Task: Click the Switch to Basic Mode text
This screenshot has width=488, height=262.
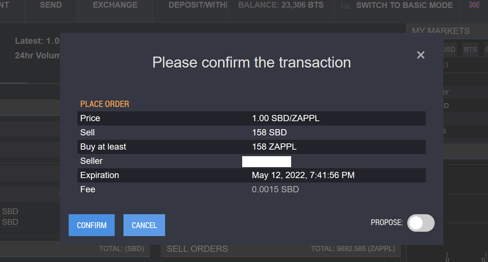Action: tap(404, 5)
